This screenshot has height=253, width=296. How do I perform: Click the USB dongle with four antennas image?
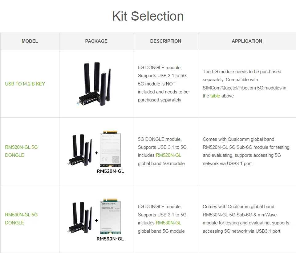[94, 84]
